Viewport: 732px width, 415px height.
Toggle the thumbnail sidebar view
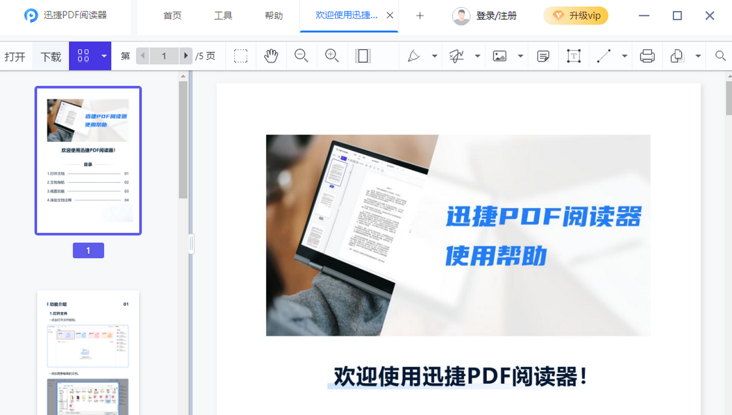[84, 55]
